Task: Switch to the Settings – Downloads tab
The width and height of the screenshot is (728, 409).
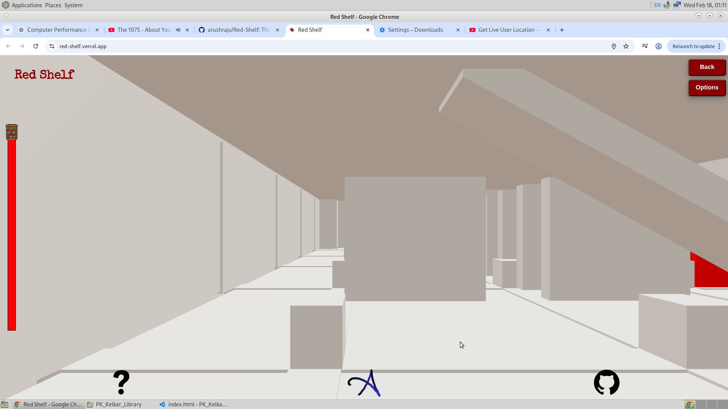Action: [x=416, y=30]
